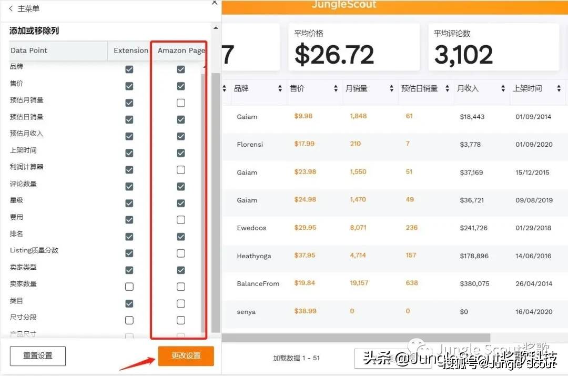Click the 加载数据 1 - 51 status text
Image resolution: width=568 pixels, height=376 pixels.
click(296, 358)
